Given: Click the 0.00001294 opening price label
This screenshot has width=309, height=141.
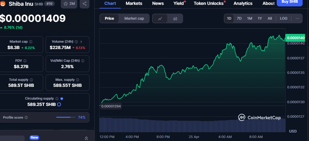Looking at the screenshot, I should [111, 106].
